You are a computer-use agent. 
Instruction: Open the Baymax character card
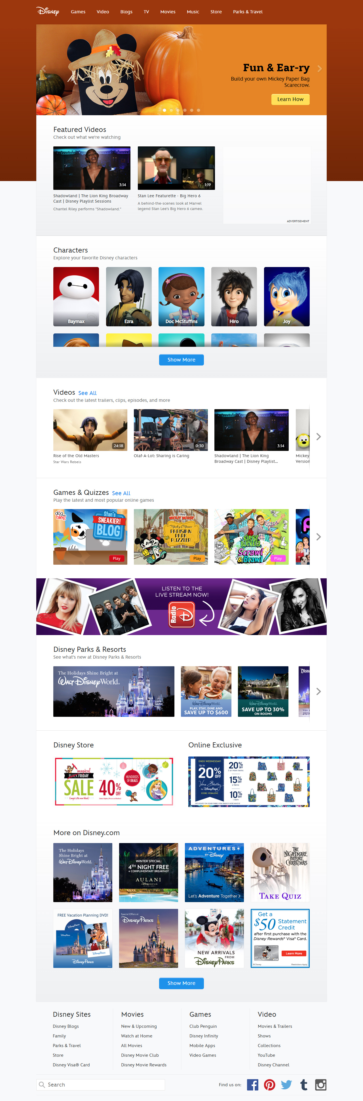pos(76,297)
